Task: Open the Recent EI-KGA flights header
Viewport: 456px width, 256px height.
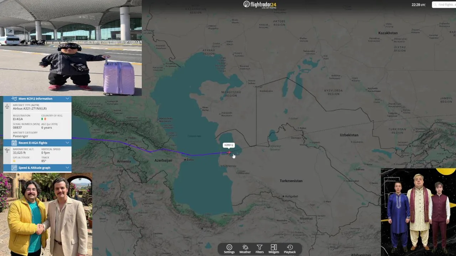Action: point(37,143)
